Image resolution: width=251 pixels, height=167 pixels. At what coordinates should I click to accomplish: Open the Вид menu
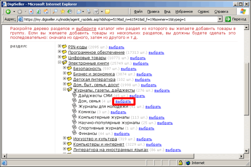tap(167, 12)
